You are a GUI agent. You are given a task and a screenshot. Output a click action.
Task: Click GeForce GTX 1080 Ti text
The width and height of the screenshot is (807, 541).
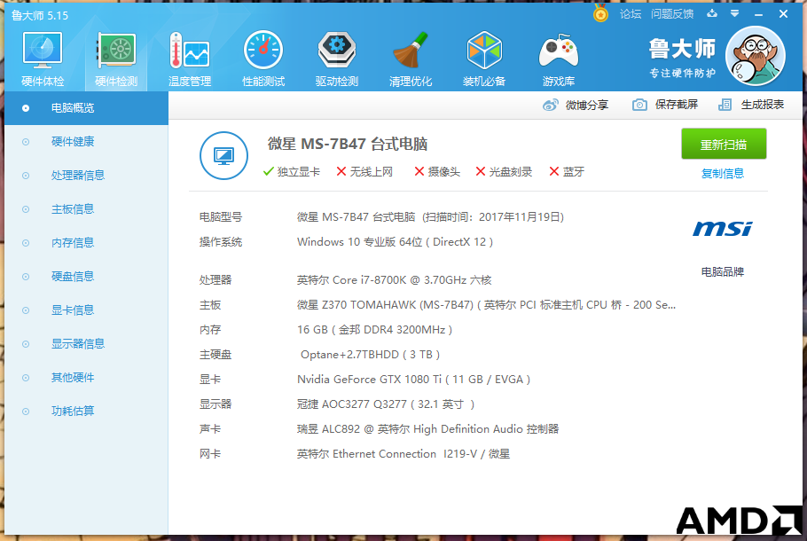(x=413, y=380)
